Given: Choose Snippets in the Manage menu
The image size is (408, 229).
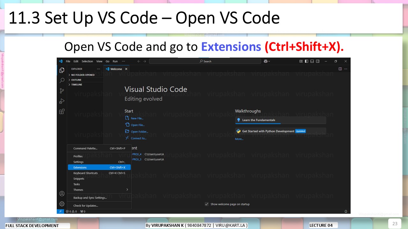Looking at the screenshot, I should [99, 178].
